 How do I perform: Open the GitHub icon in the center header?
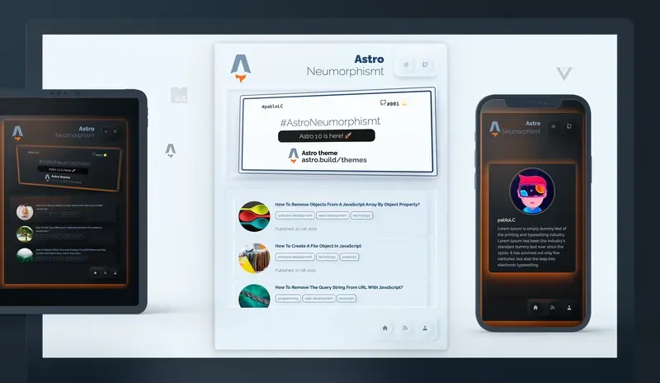pyautogui.click(x=426, y=64)
